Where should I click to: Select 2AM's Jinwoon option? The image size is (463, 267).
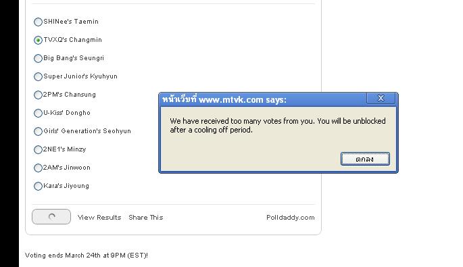tap(38, 168)
